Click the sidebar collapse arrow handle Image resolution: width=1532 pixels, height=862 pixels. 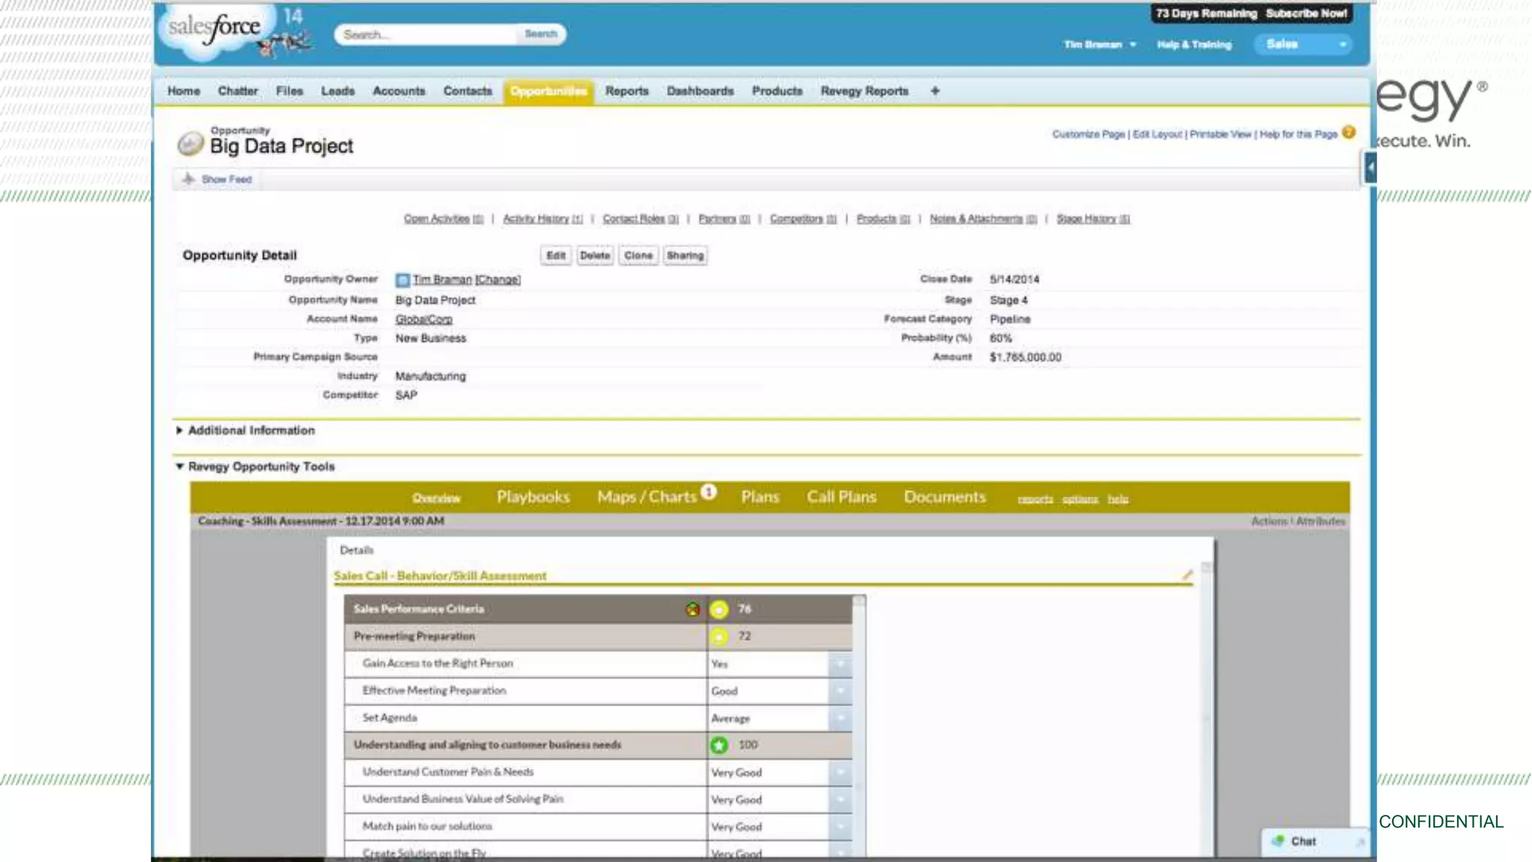(x=1370, y=168)
